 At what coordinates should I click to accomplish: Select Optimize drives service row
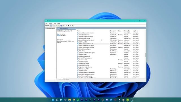pyautogui.click(x=108, y=54)
